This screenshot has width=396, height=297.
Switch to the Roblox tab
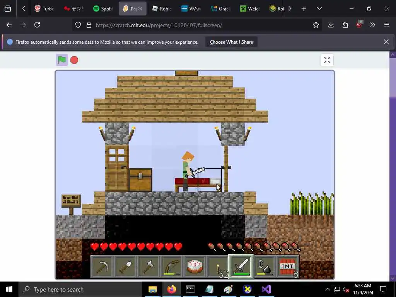tap(162, 9)
